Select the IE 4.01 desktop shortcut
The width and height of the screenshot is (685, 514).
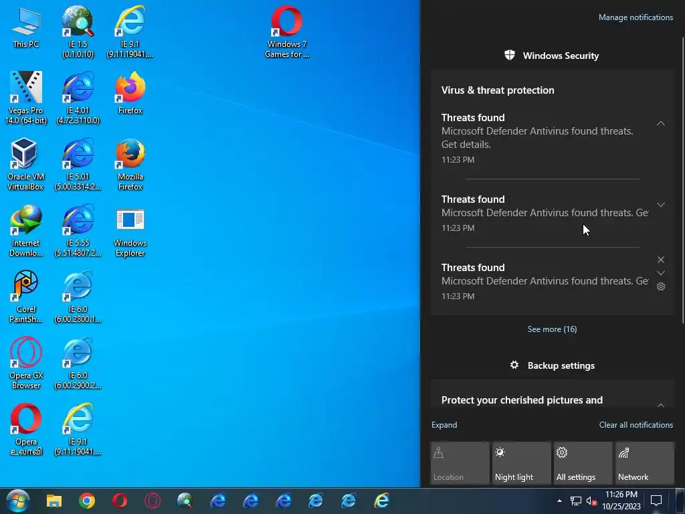coord(78,98)
